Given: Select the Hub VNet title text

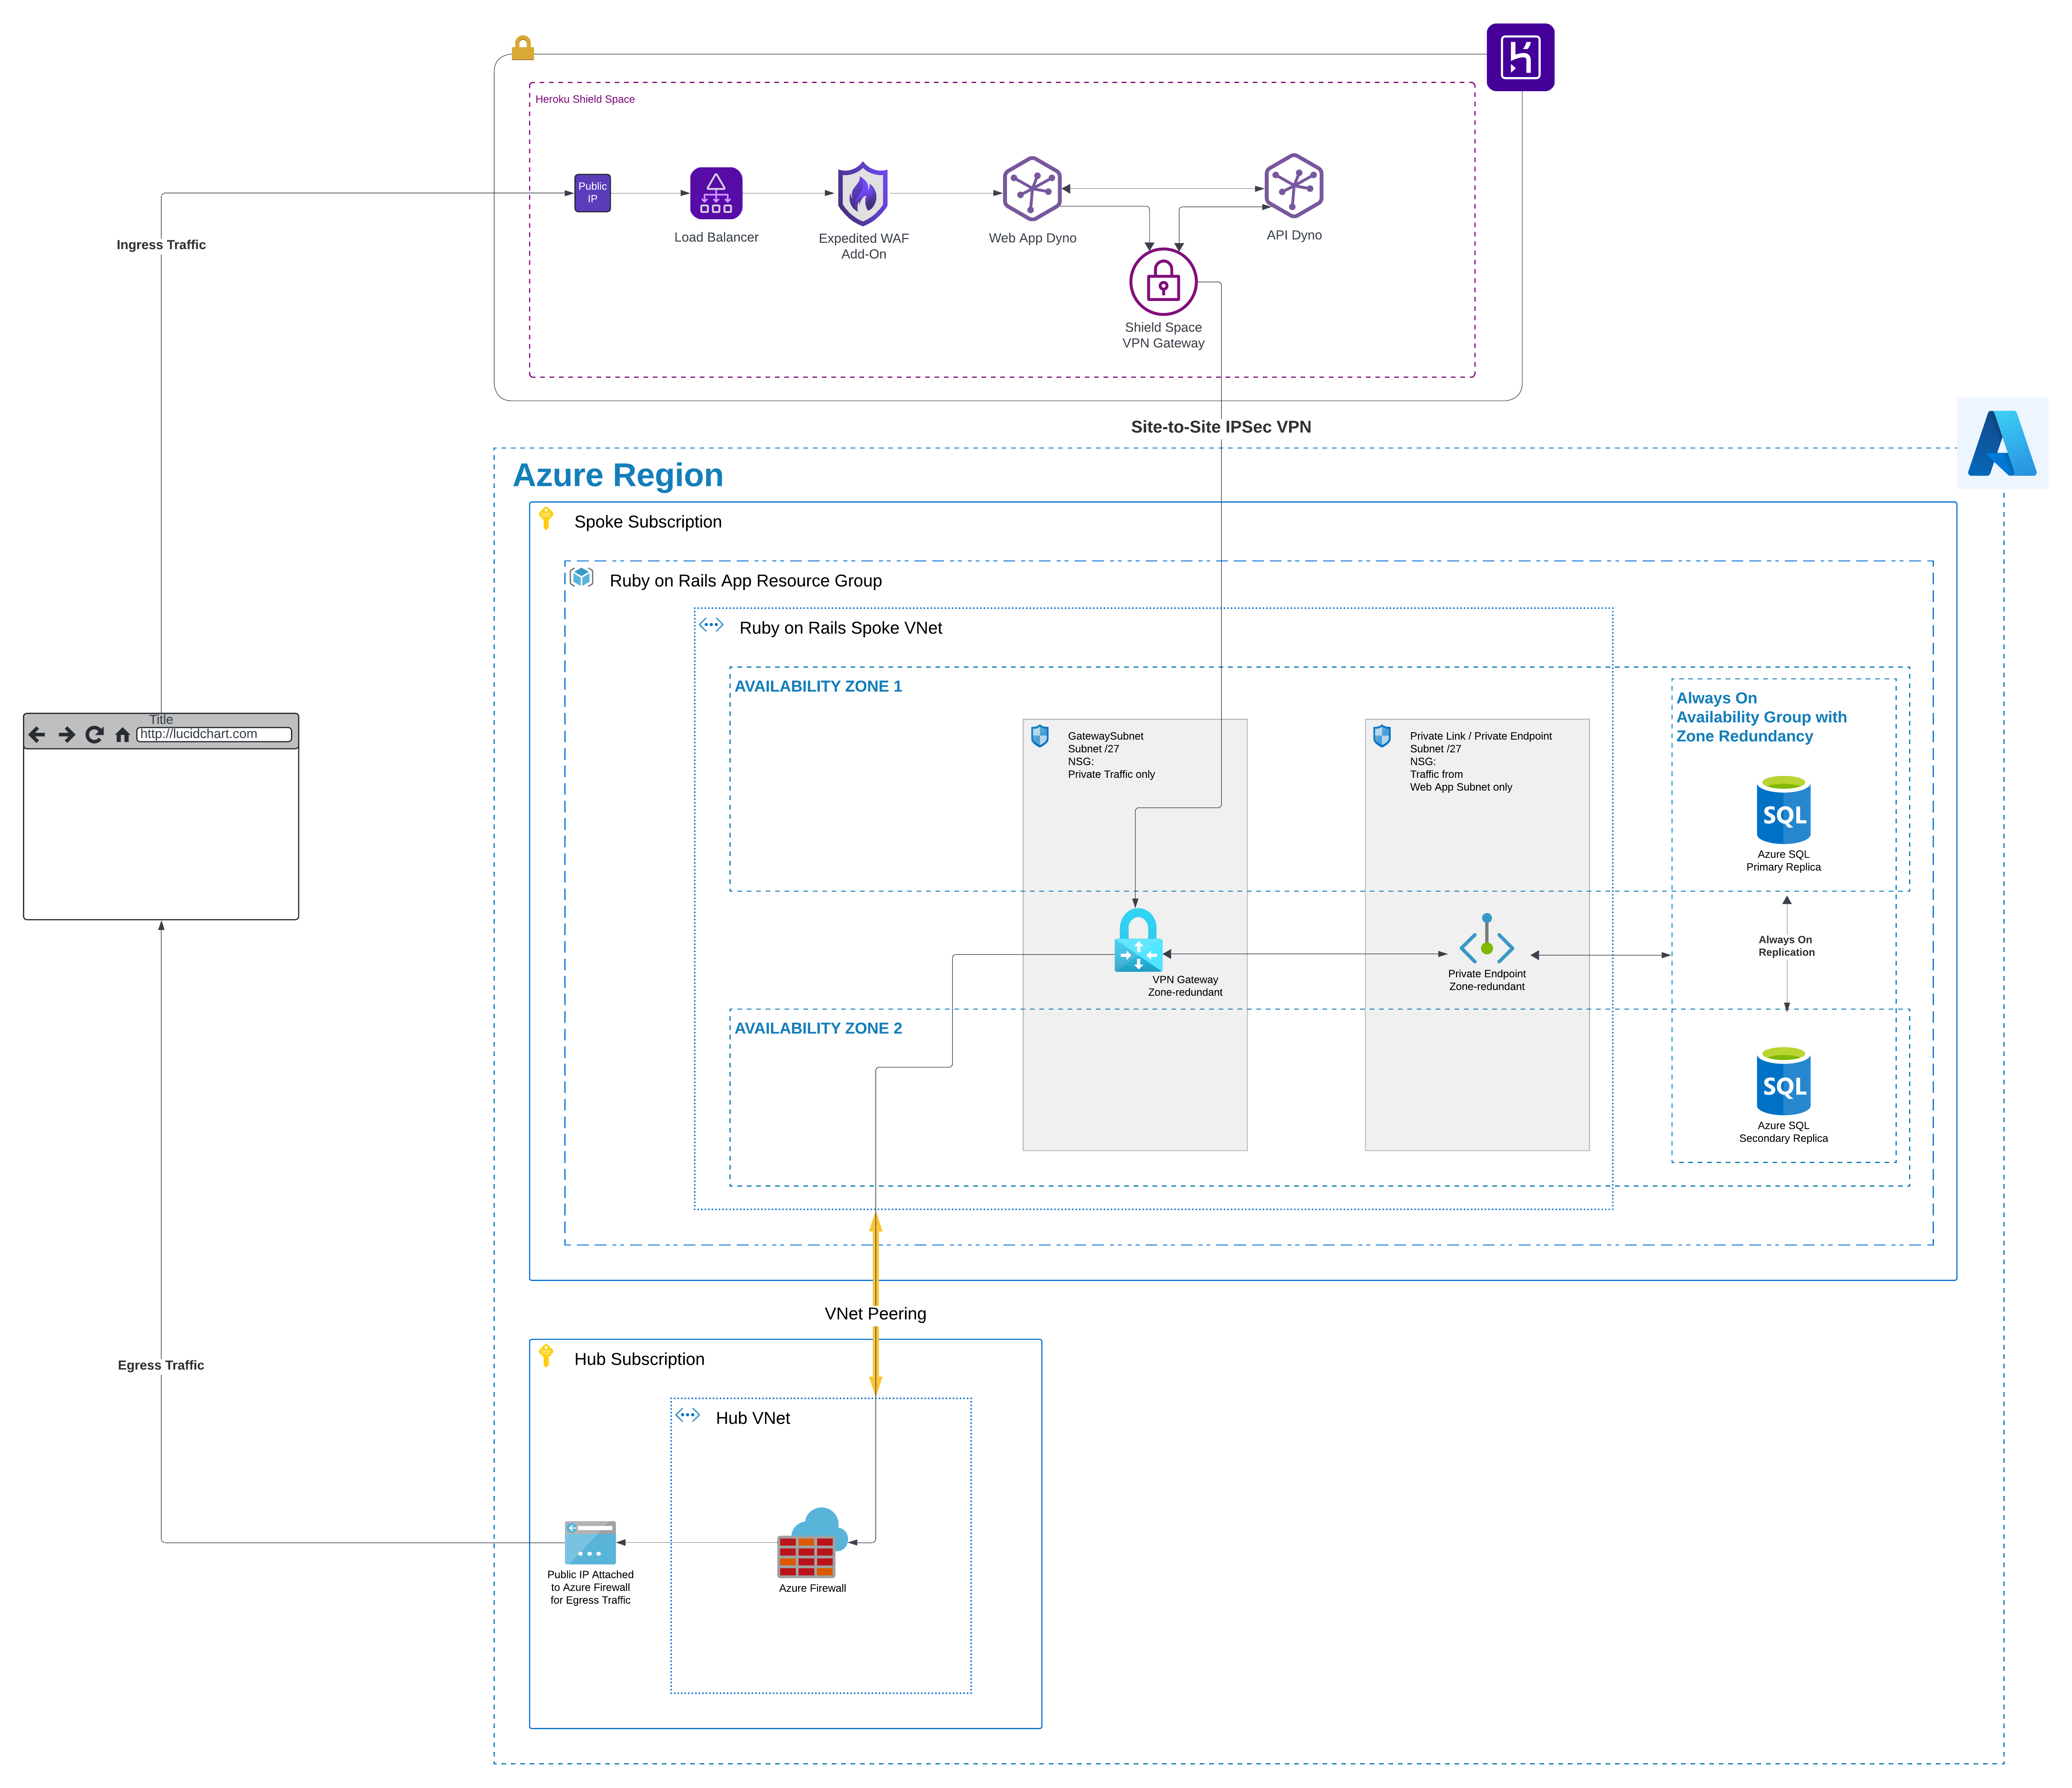Looking at the screenshot, I should pos(753,1418).
